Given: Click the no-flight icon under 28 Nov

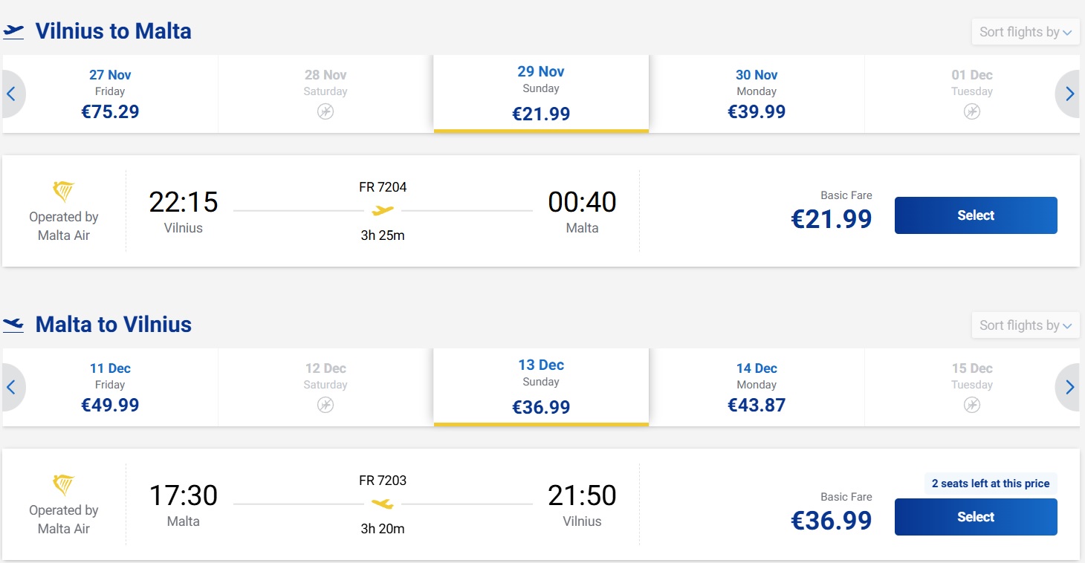Looking at the screenshot, I should click(325, 111).
